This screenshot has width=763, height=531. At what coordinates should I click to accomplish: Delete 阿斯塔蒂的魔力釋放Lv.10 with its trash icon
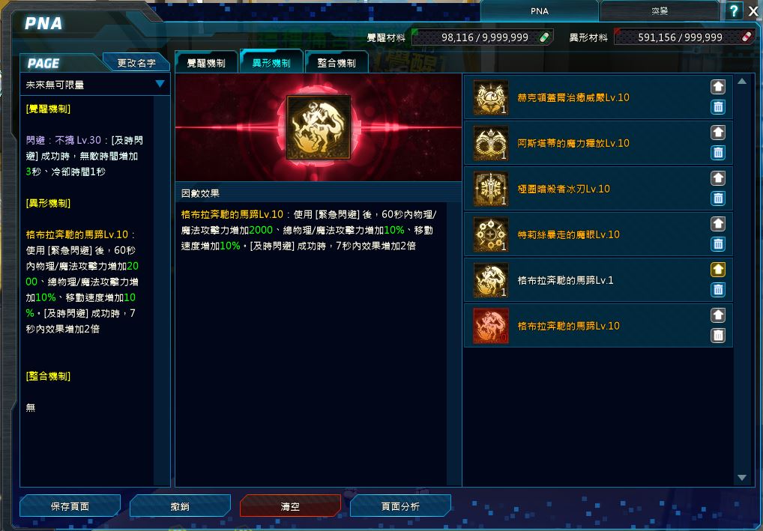[718, 152]
